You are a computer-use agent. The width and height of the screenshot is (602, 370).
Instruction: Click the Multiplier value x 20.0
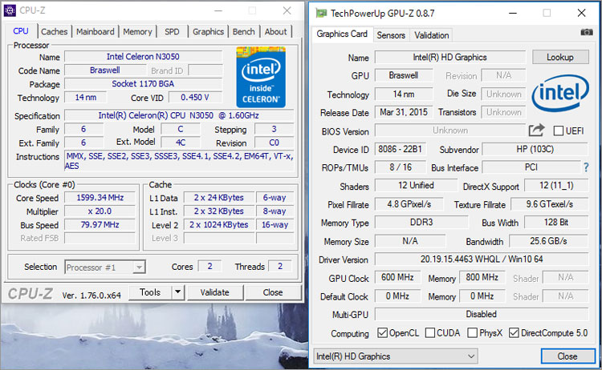pyautogui.click(x=100, y=211)
